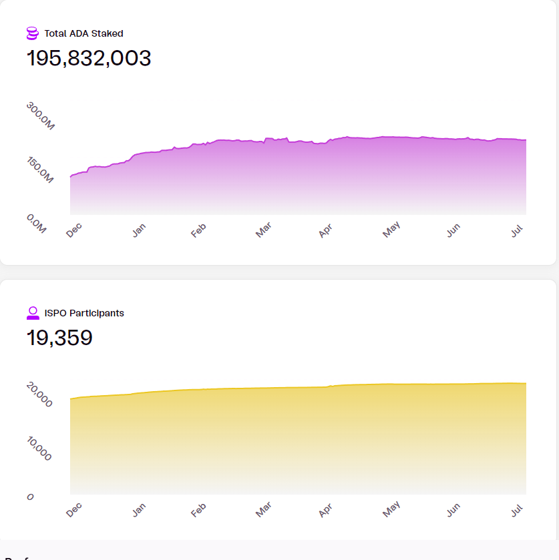The height and width of the screenshot is (560, 559).
Task: Click the Total ADA Staked heading
Action: [83, 33]
